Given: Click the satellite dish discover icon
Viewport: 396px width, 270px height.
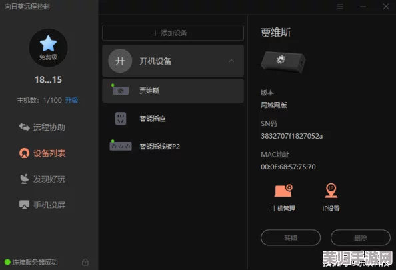Looking at the screenshot, I should [24, 179].
